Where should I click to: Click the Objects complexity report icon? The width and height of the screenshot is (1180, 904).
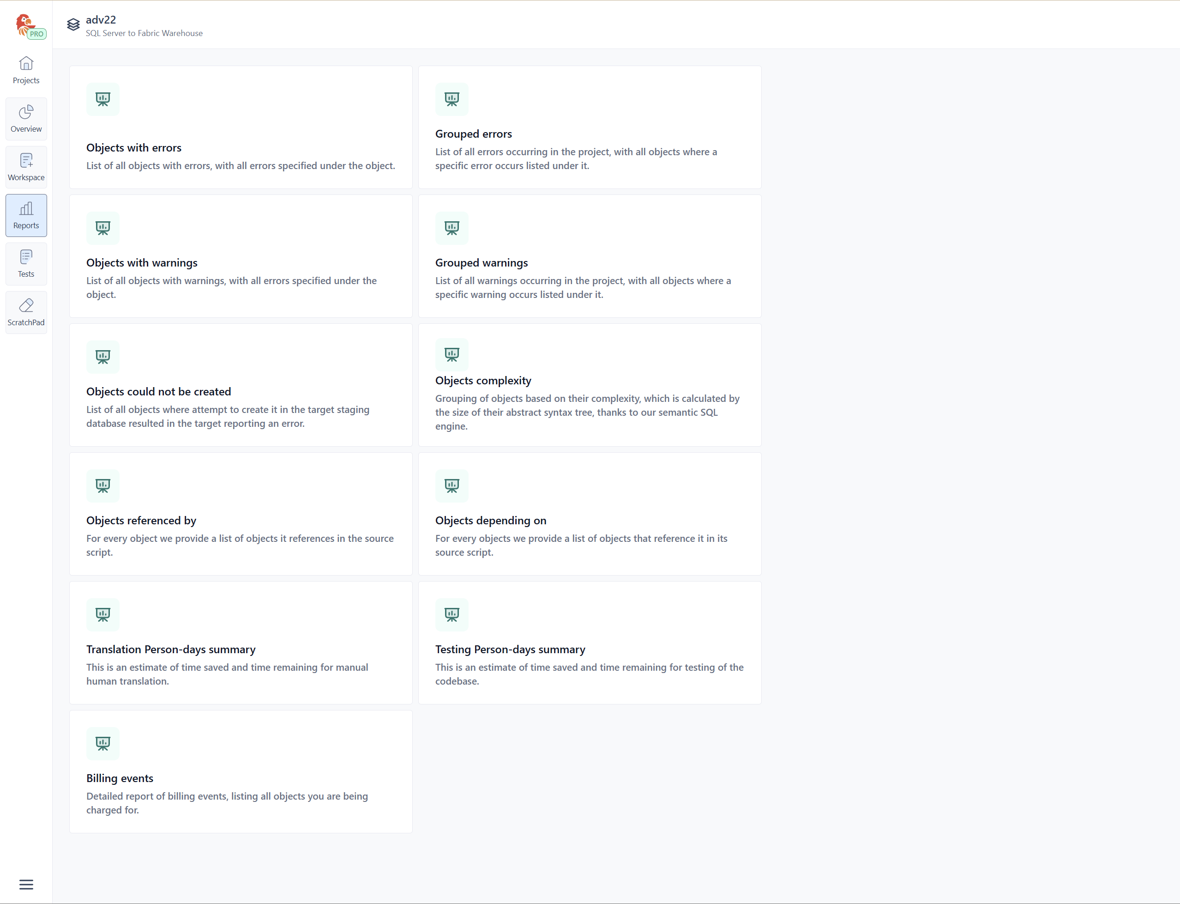[x=451, y=354]
